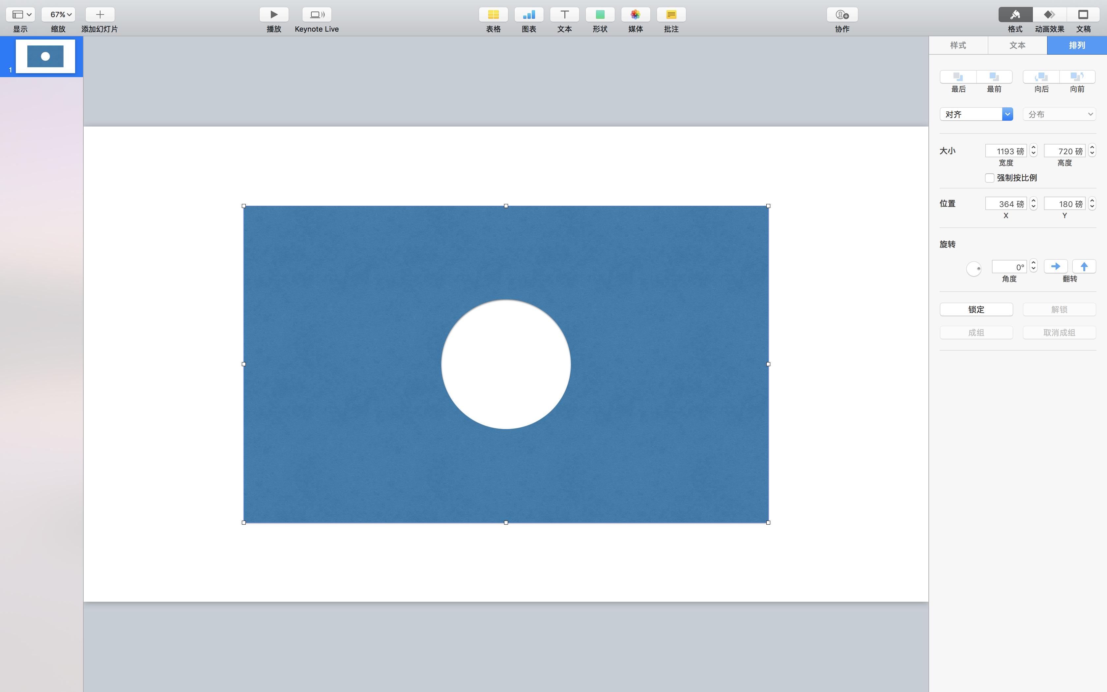Click the Lock button
Viewport: 1107px width, 692px height.
click(x=976, y=309)
